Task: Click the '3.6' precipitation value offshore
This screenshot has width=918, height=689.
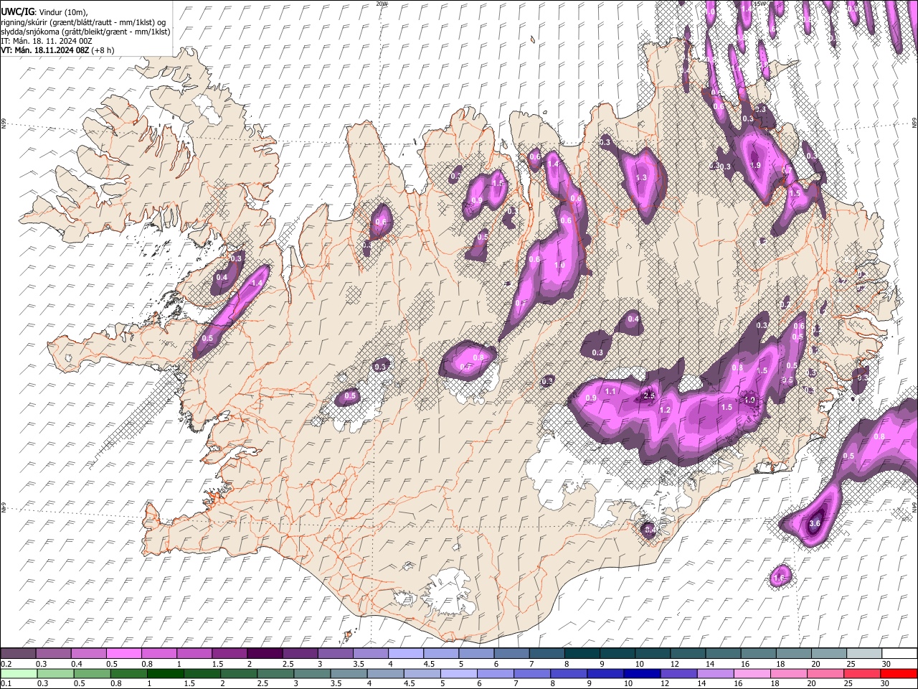Action: [815, 523]
